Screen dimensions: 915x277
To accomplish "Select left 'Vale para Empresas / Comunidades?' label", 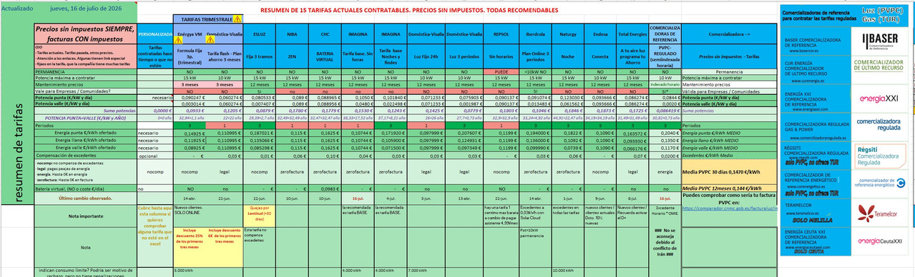I will [x=85, y=91].
